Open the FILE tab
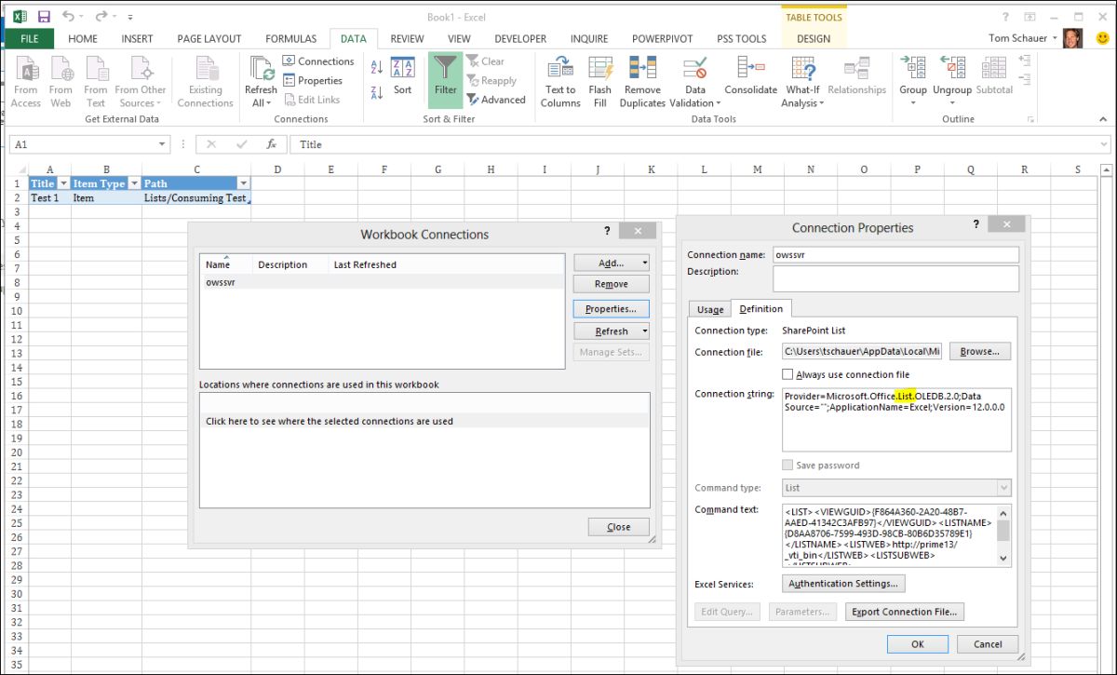Viewport: 1117px width, 675px height. click(29, 39)
